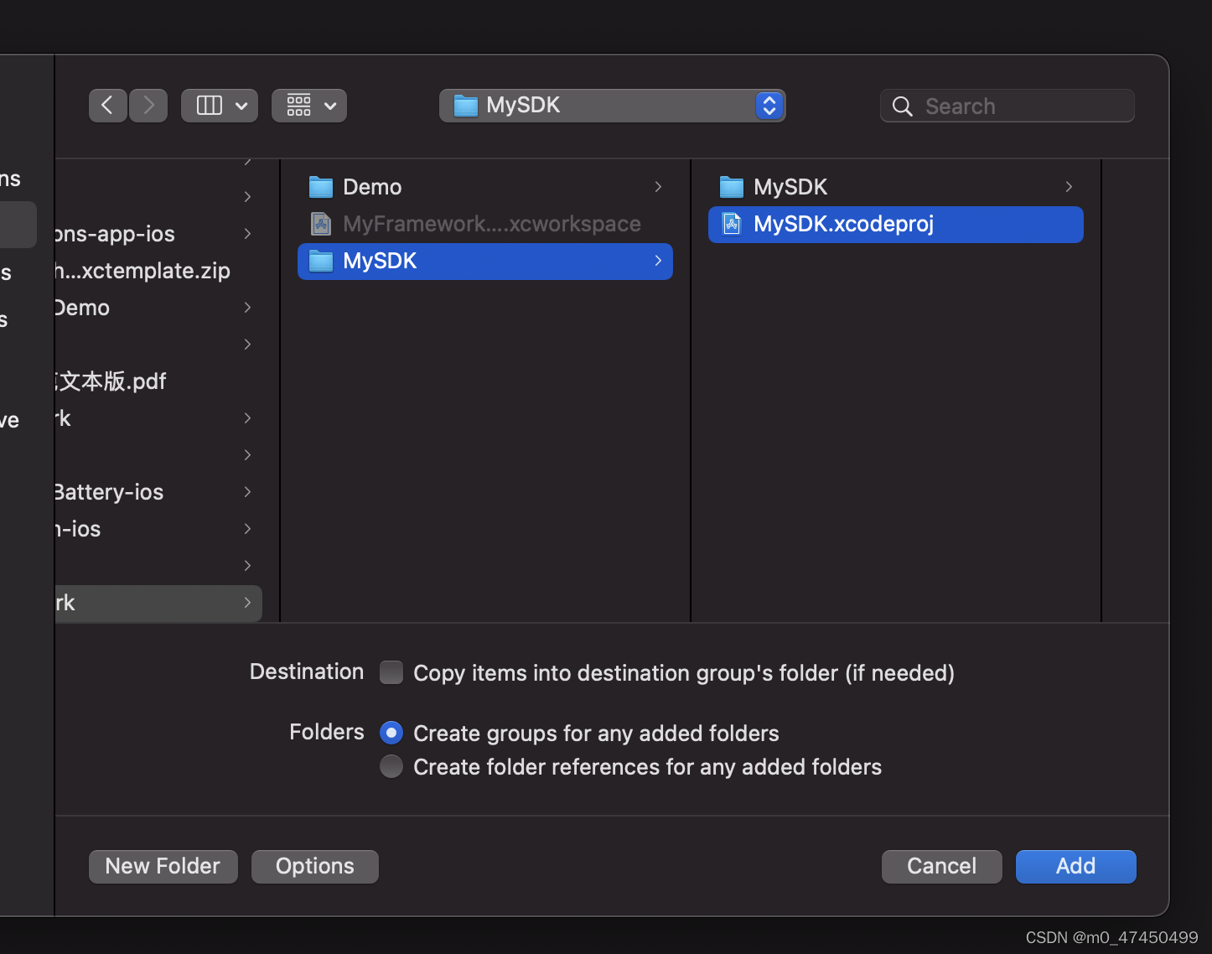Image resolution: width=1212 pixels, height=954 pixels.
Task: Click the Demo folder icon
Action: [321, 187]
